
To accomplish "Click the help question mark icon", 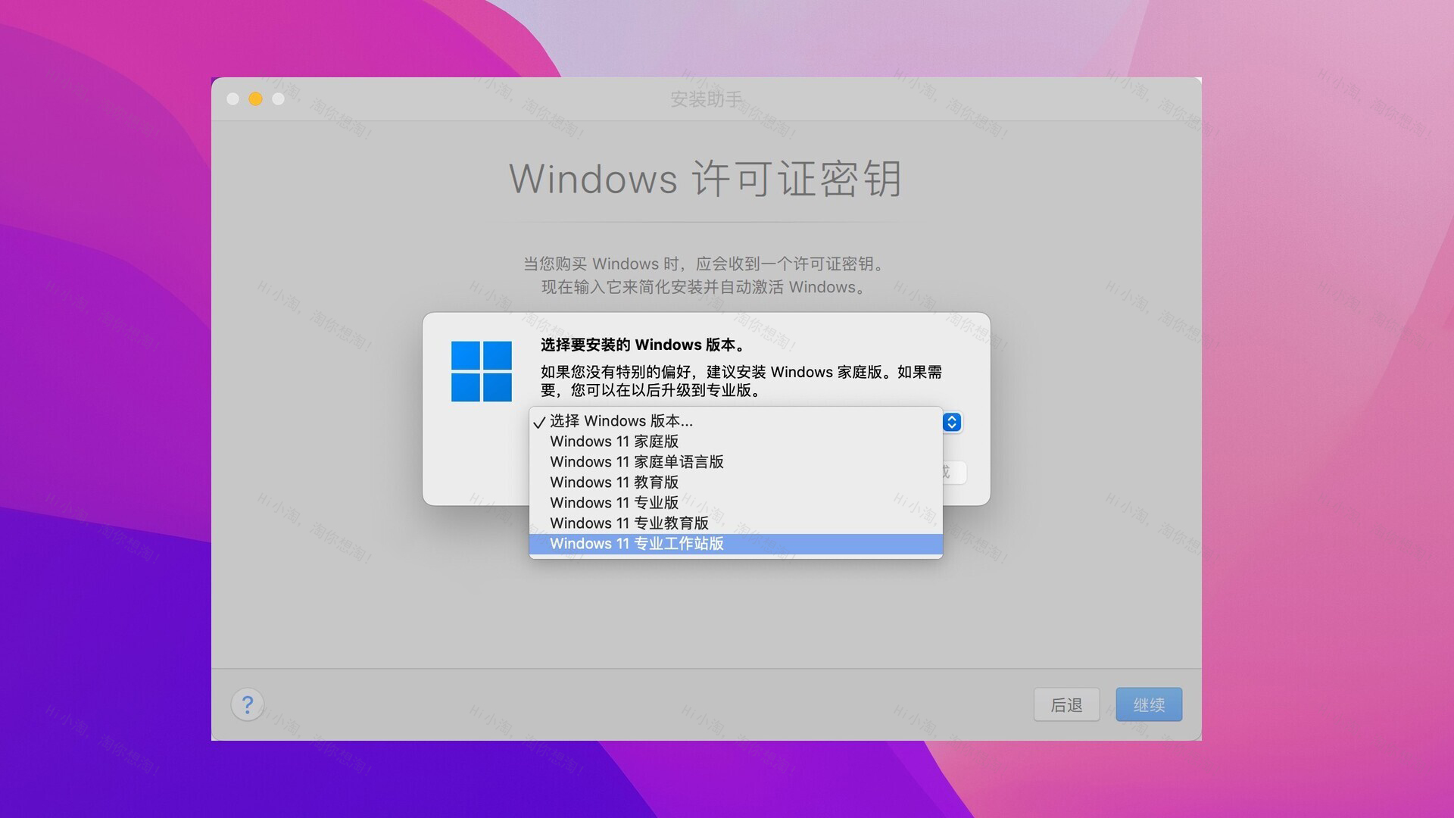I will tap(247, 704).
